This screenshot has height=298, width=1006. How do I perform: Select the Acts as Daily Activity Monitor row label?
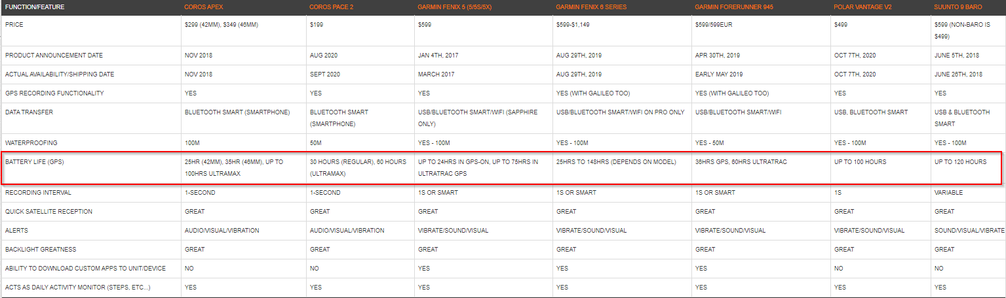[x=78, y=288]
